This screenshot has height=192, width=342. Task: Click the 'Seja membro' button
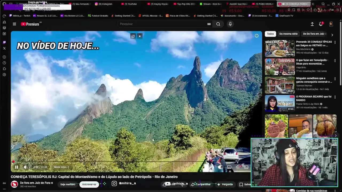pyautogui.click(x=68, y=184)
